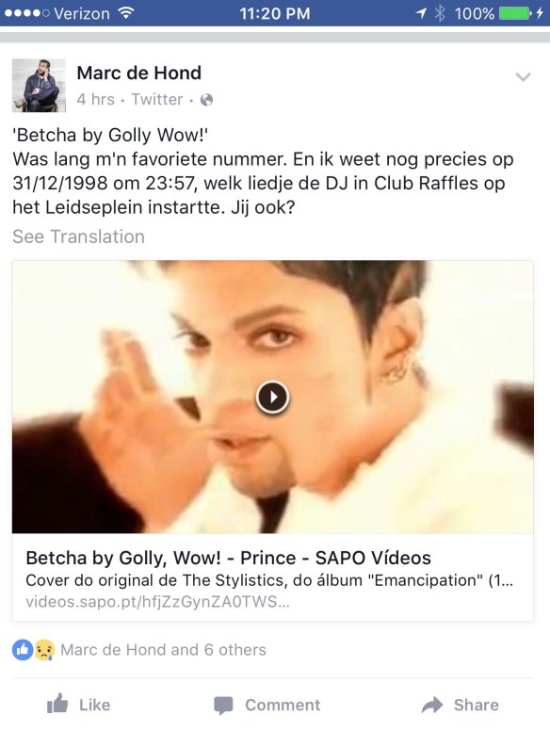
Task: Open the post options chevron menu
Action: click(x=523, y=77)
